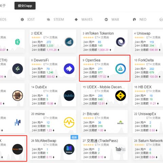Open the Bitcratic logo icon

pyautogui.click(x=121, y=122)
